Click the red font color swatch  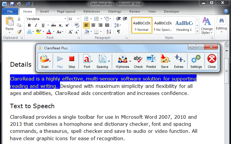pyautogui.click(x=49, y=32)
